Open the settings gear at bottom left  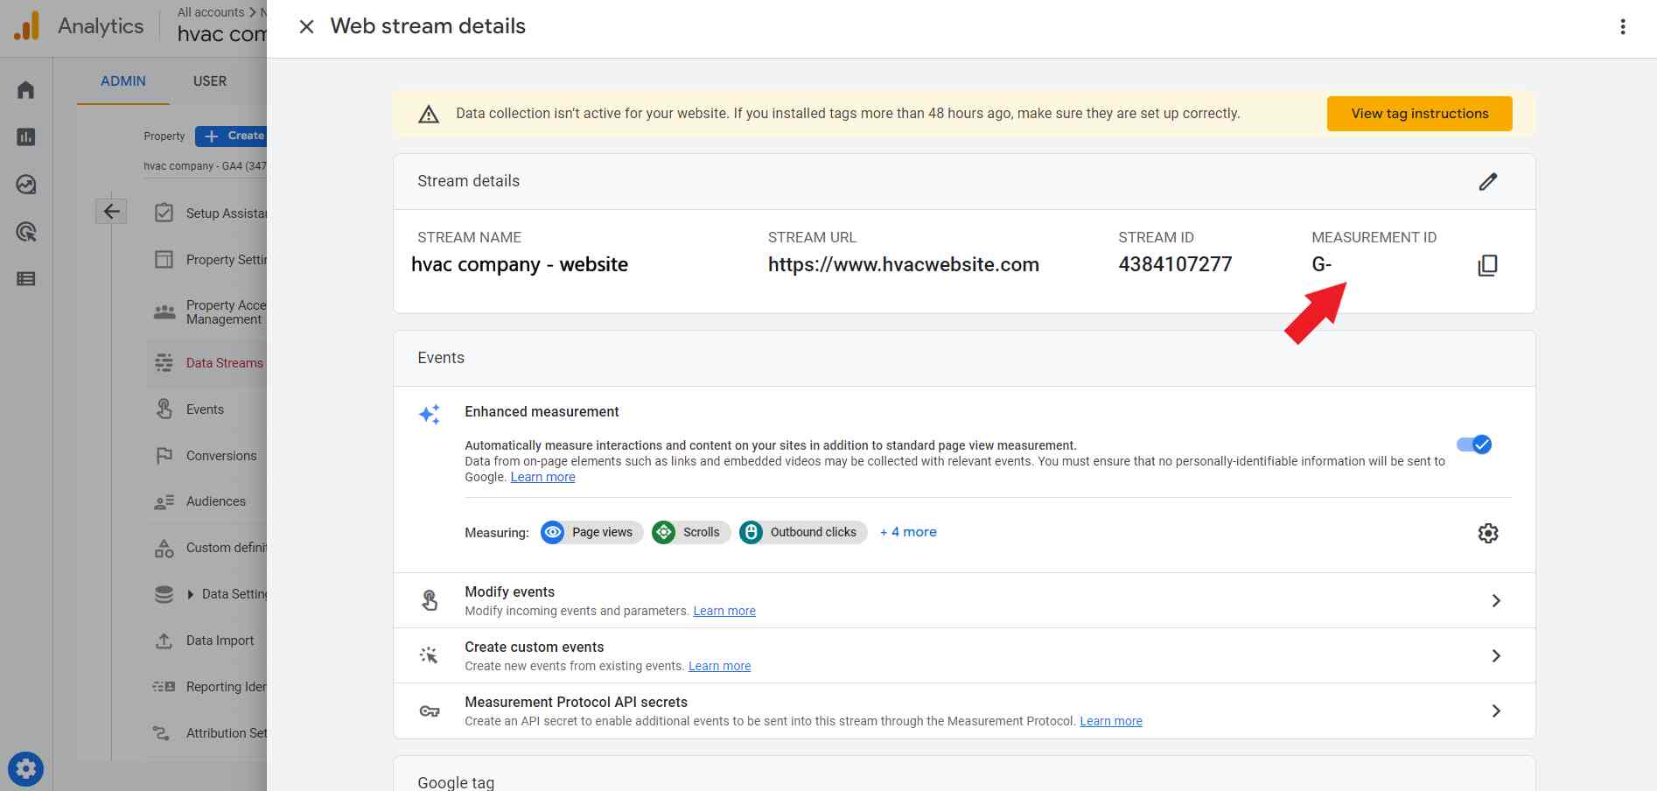click(26, 769)
